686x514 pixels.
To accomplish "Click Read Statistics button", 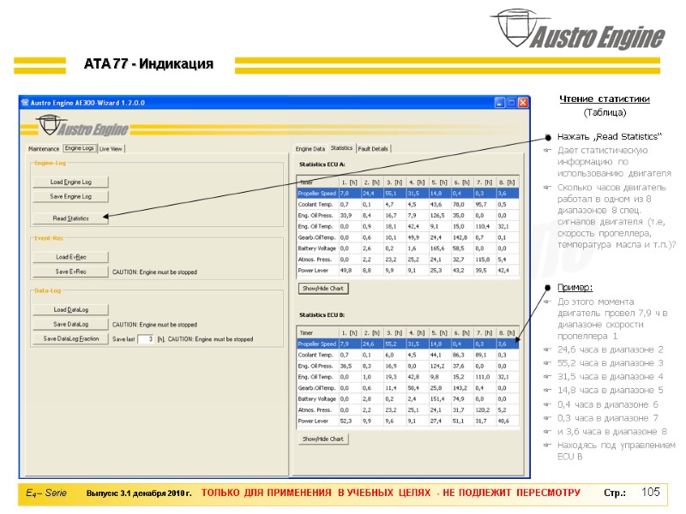I will 70,218.
